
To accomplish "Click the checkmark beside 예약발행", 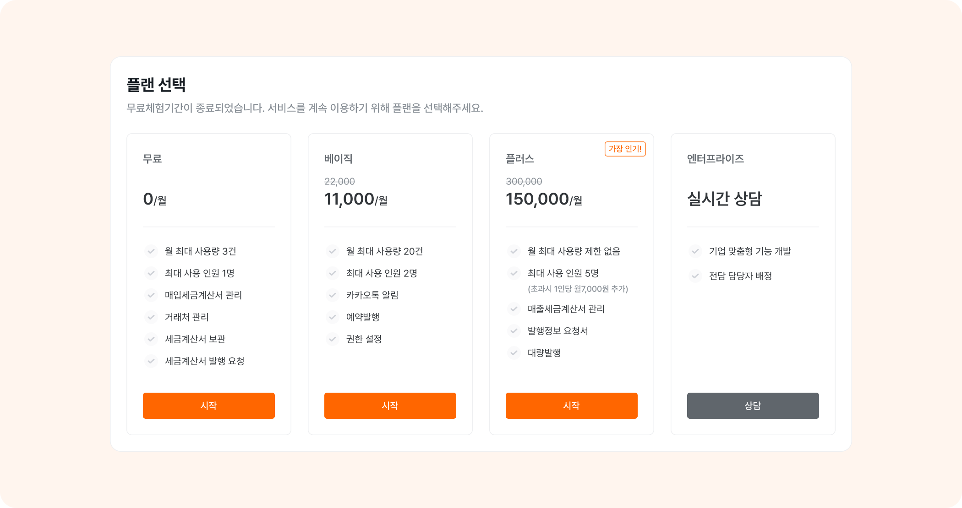I will pos(332,317).
